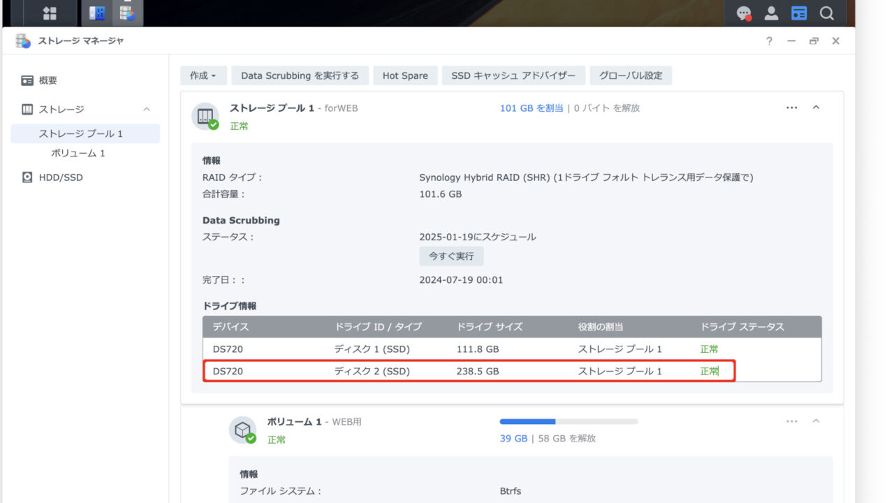The image size is (894, 503).
Task: Click the 今すぐ実行 button
Action: pyautogui.click(x=451, y=256)
